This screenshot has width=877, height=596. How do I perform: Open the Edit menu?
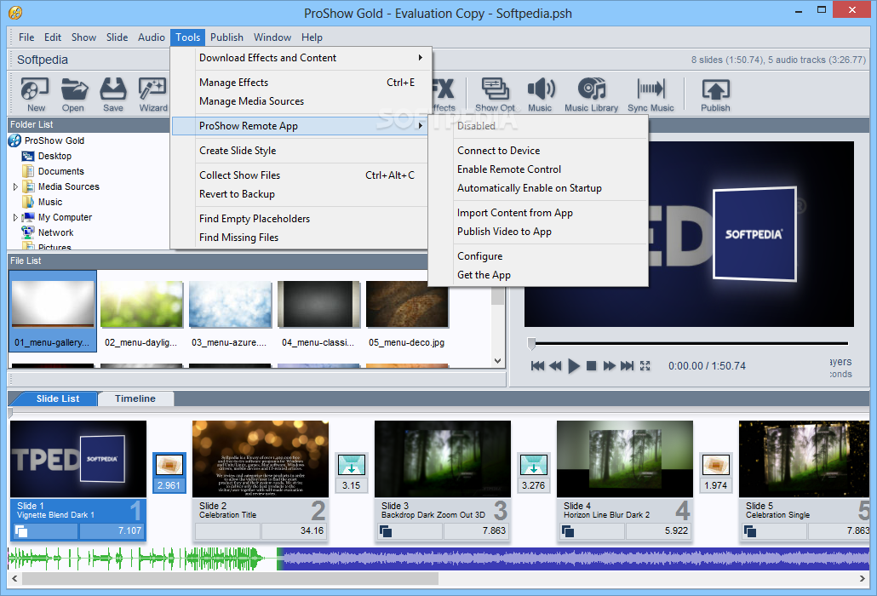(x=53, y=37)
